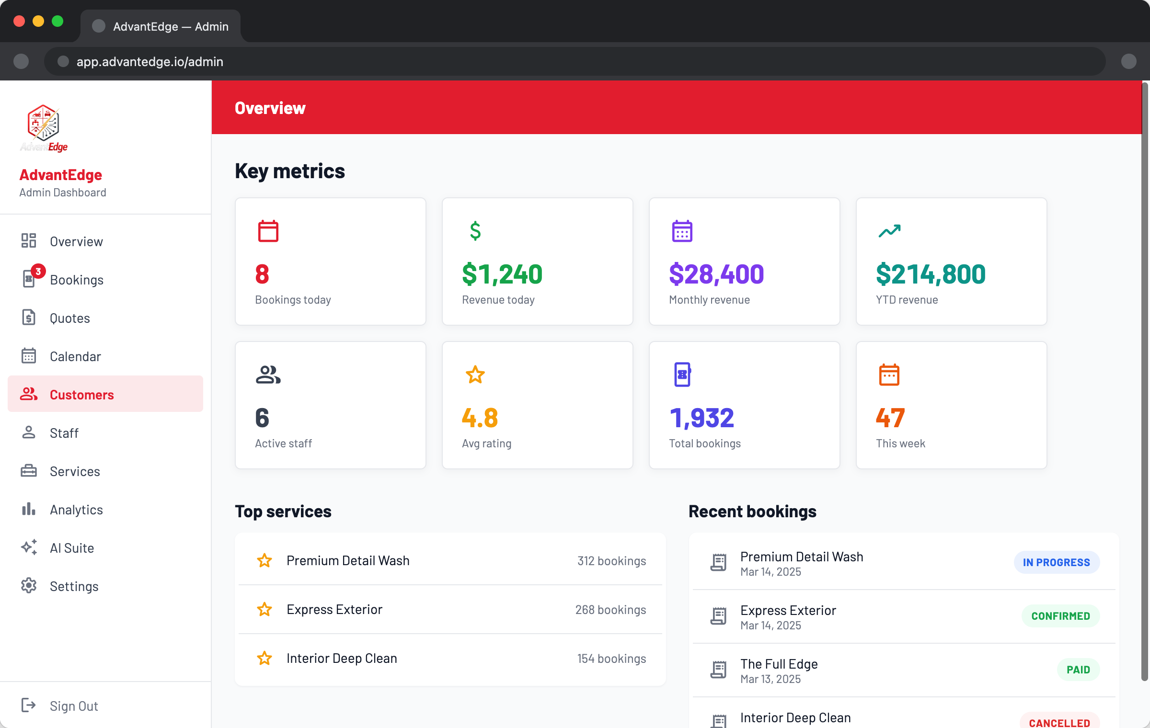The height and width of the screenshot is (728, 1150).
Task: Click the 1,932 total bookings value
Action: (701, 418)
